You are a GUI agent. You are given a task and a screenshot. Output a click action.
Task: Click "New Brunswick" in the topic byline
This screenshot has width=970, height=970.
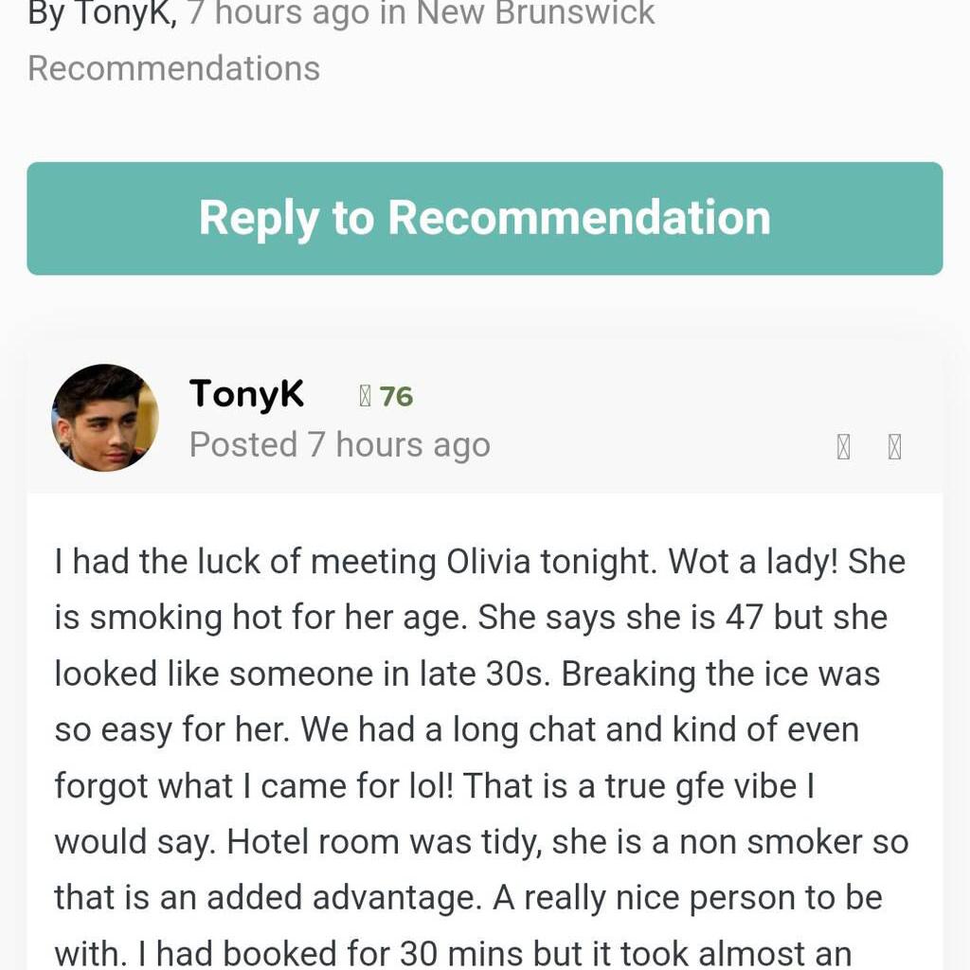(x=535, y=13)
